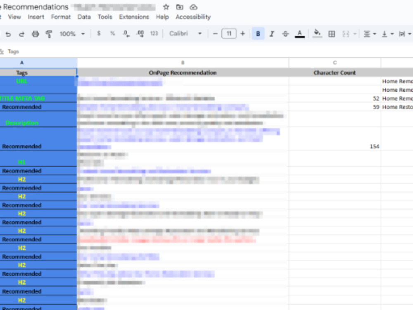This screenshot has height=310, width=413.
Task: Toggle italic formatting
Action: (272, 34)
